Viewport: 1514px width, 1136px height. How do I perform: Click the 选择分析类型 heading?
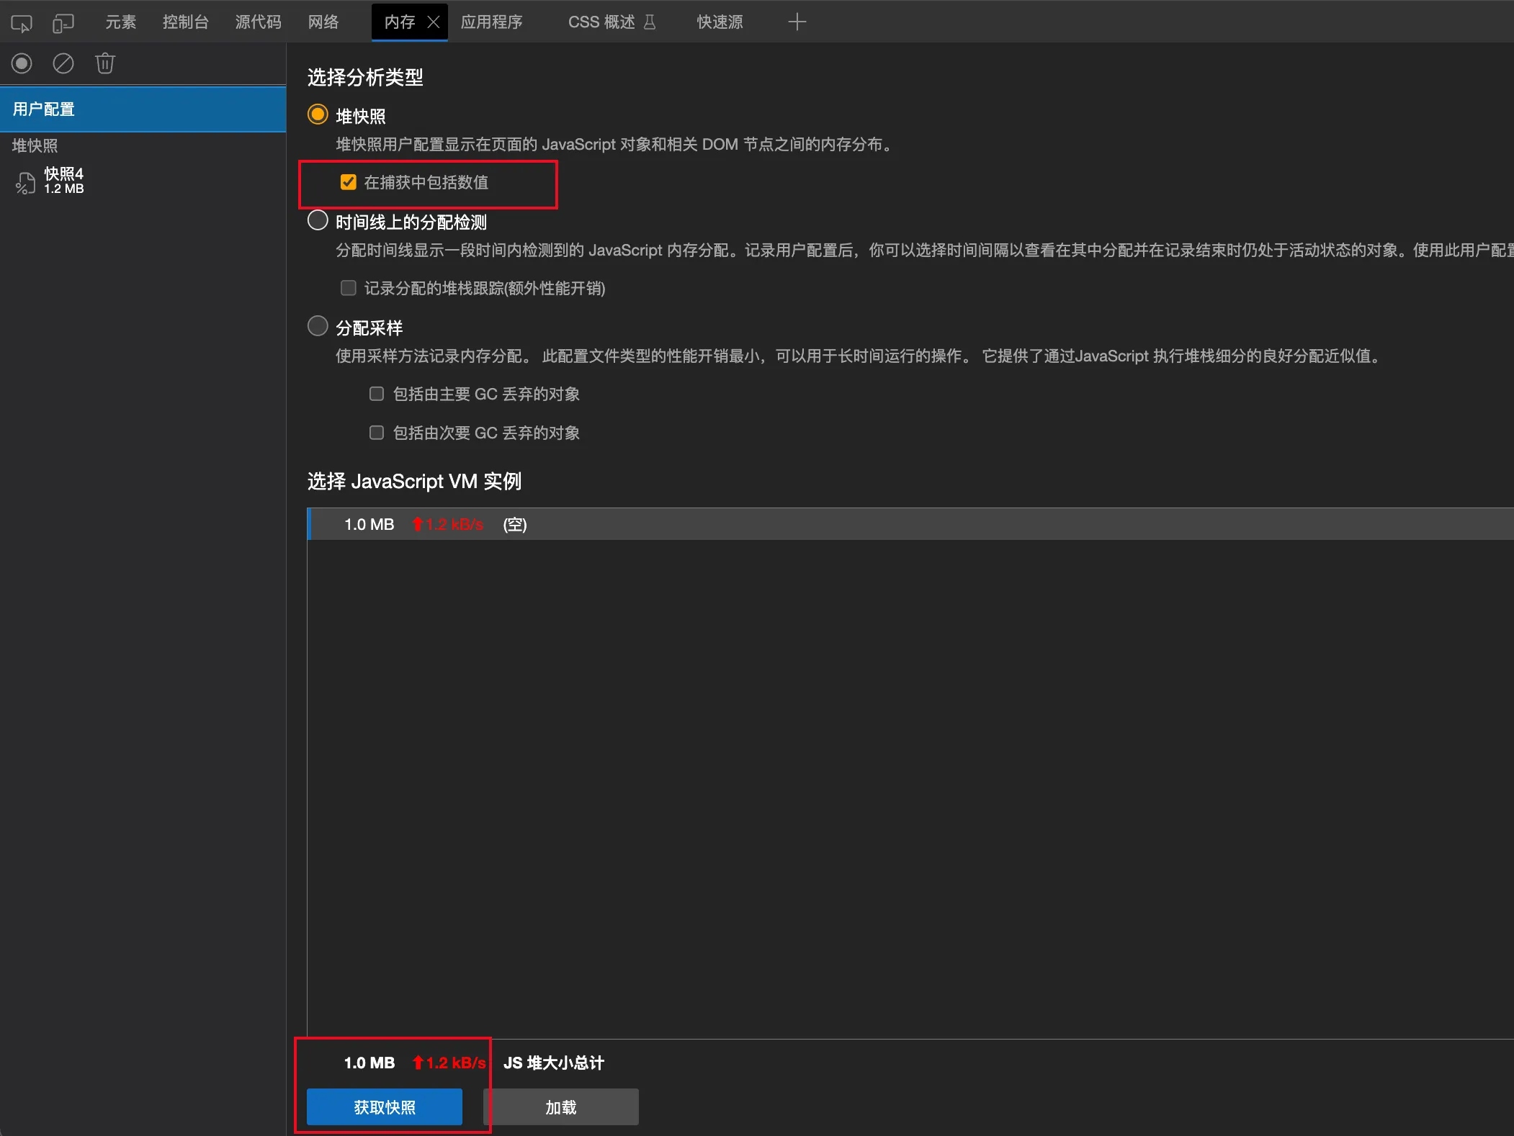(x=365, y=77)
